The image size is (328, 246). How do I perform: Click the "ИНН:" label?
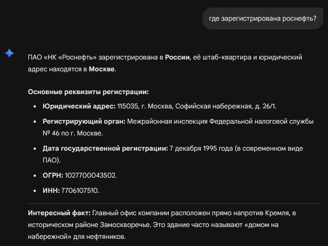click(51, 191)
